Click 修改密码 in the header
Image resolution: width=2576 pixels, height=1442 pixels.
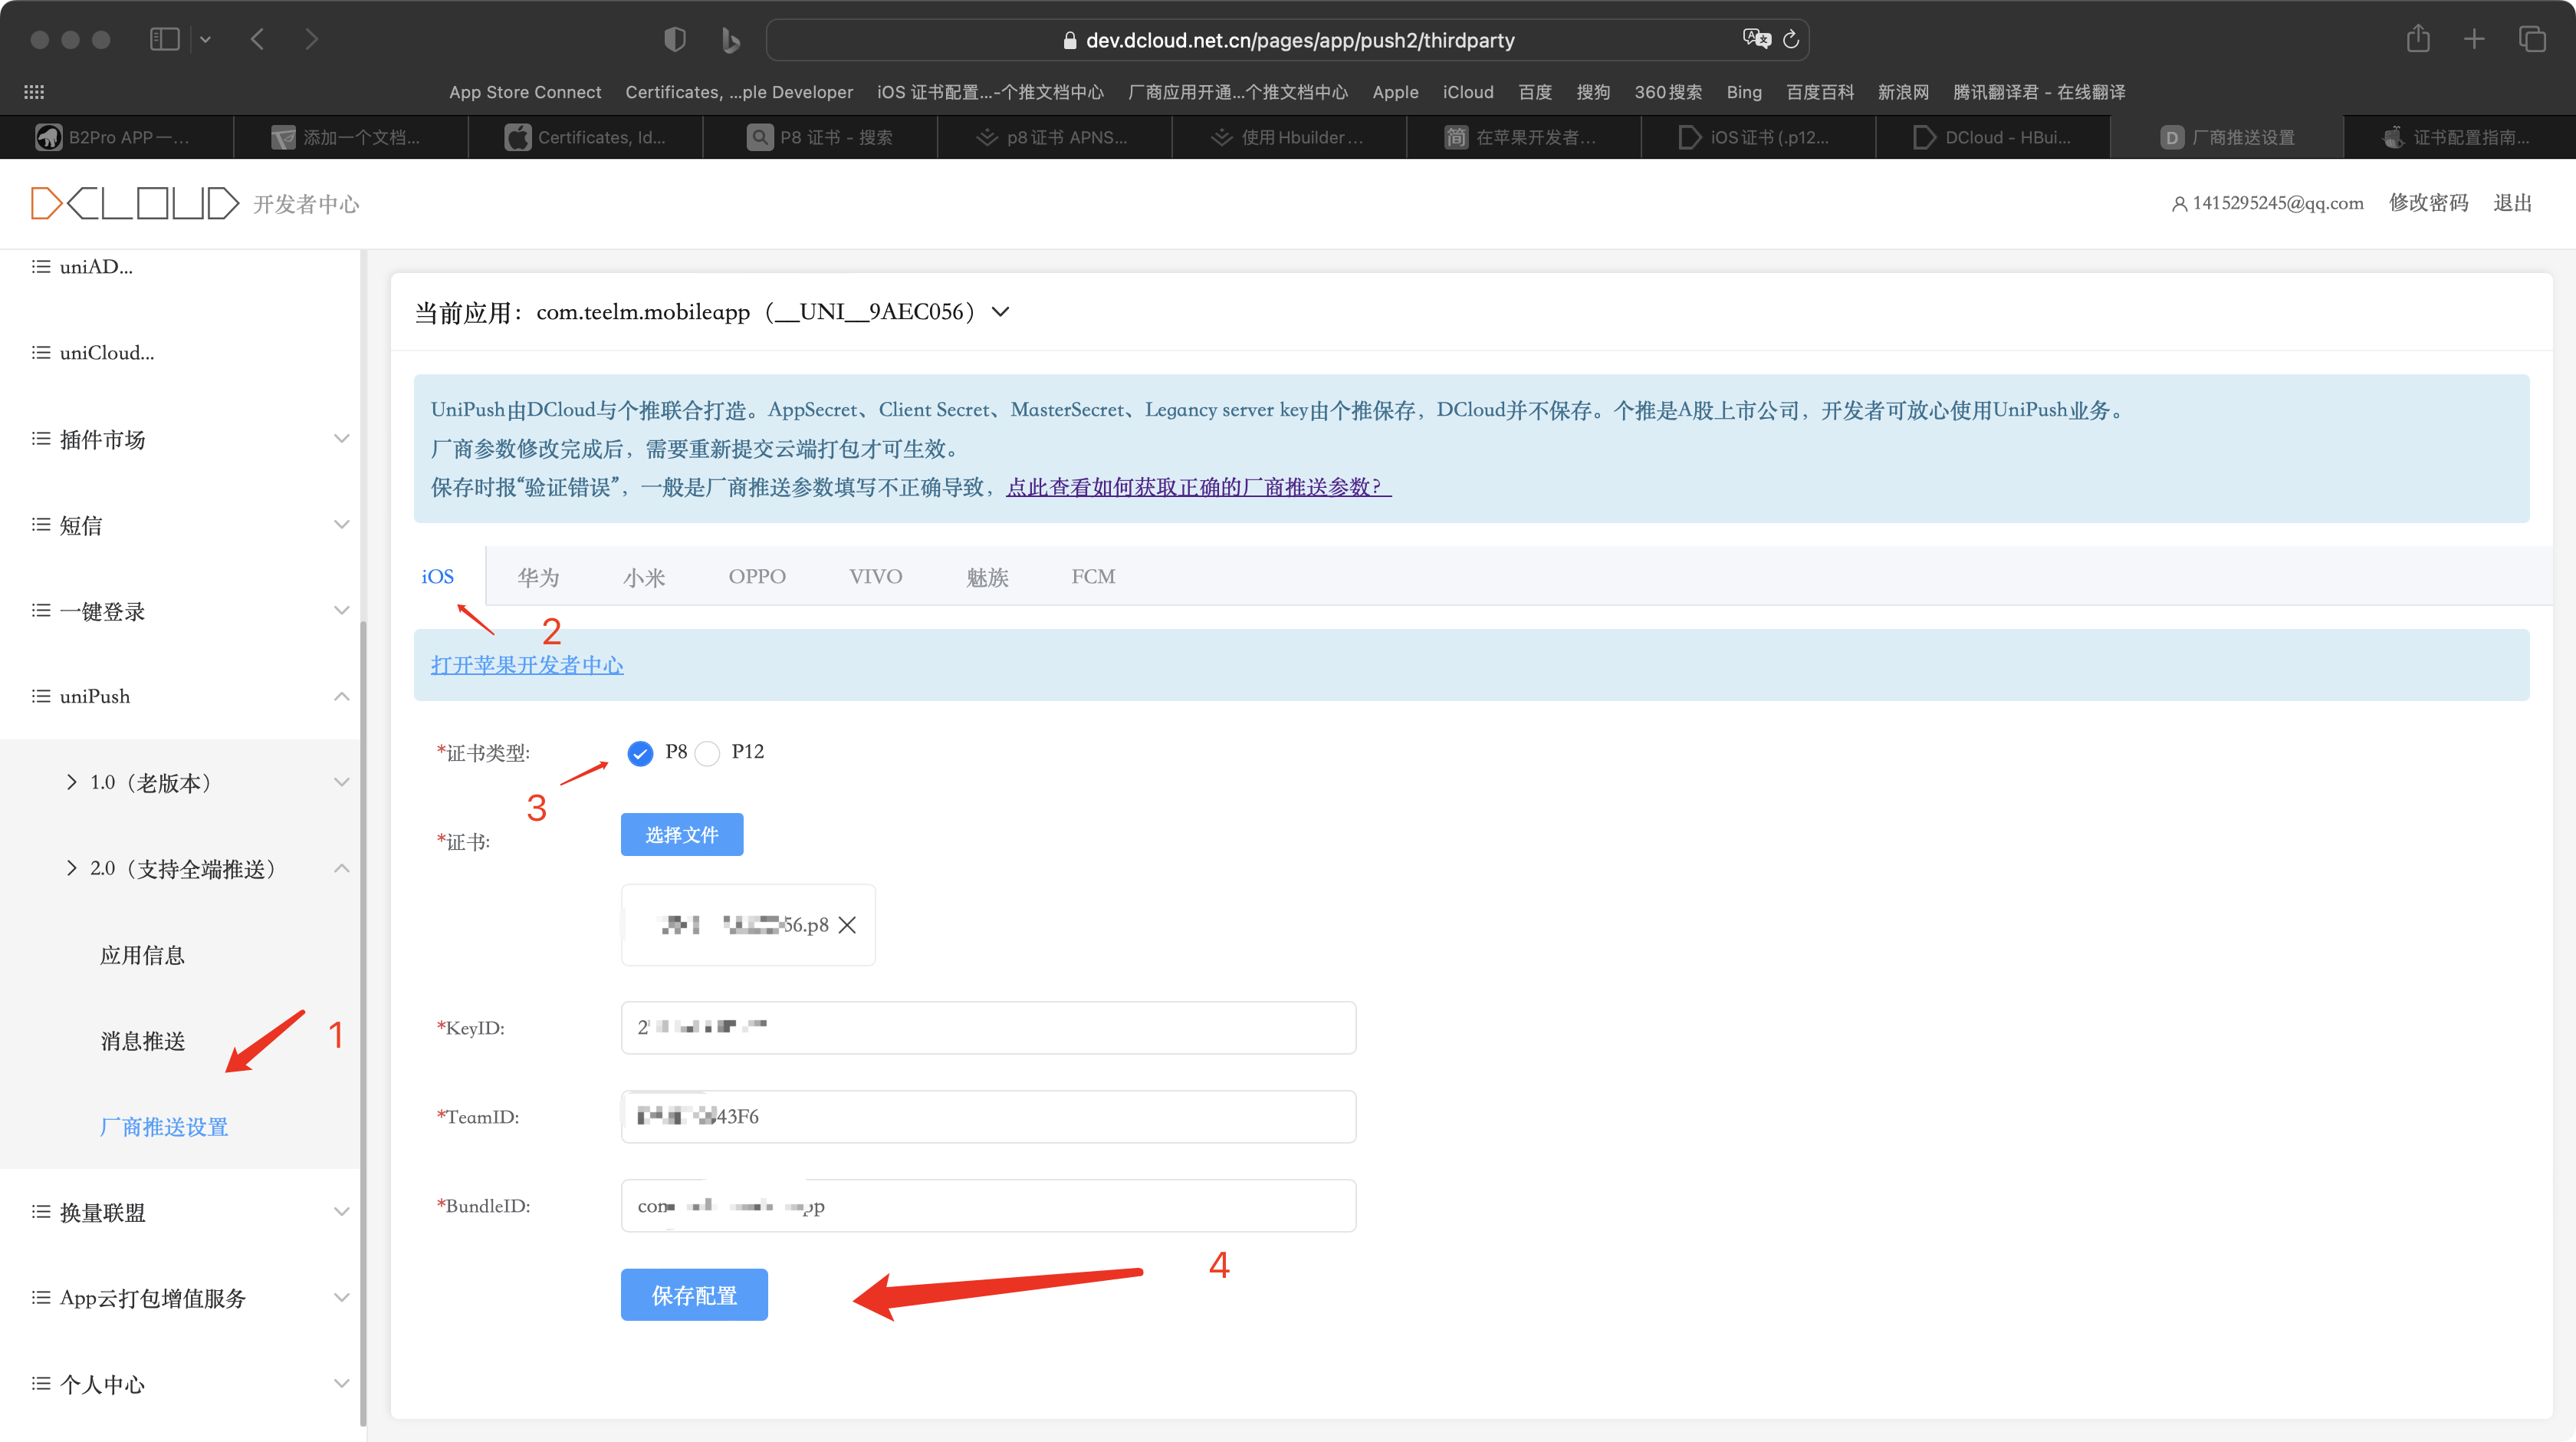click(2428, 203)
